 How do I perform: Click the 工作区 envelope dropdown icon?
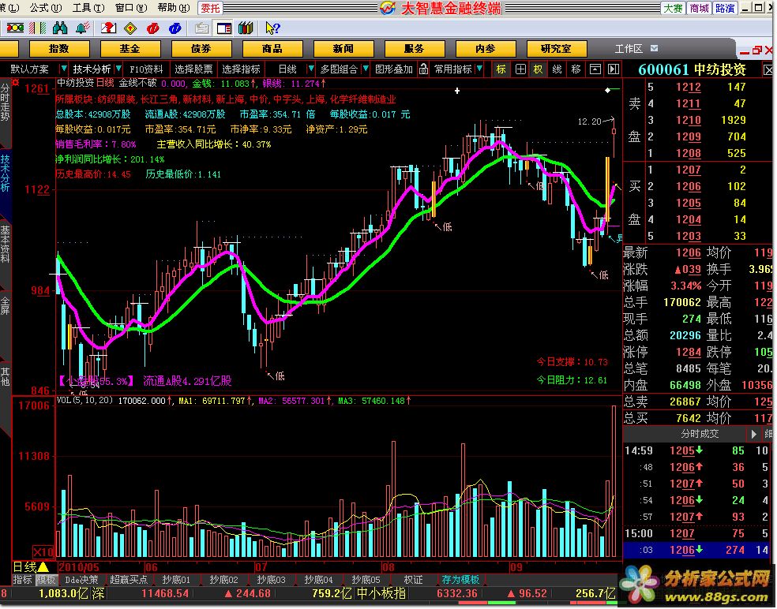(x=654, y=49)
